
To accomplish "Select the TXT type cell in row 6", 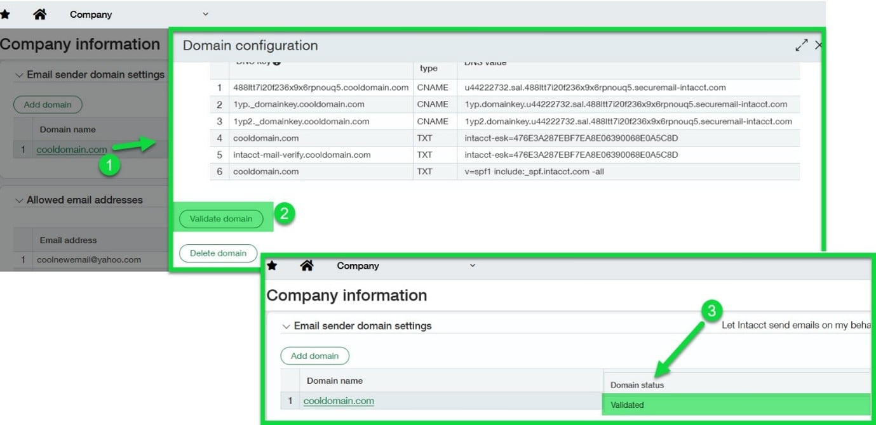I will (x=435, y=171).
